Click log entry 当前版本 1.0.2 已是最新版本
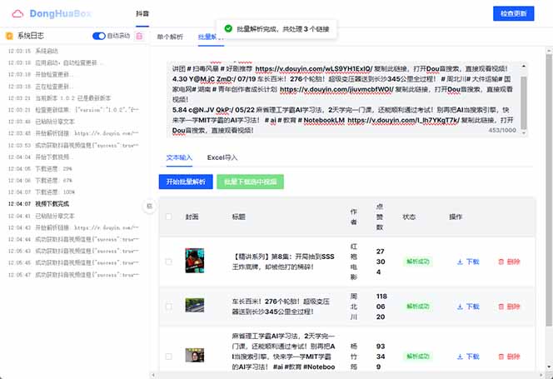Image resolution: width=553 pixels, height=379 pixels. tap(59, 98)
